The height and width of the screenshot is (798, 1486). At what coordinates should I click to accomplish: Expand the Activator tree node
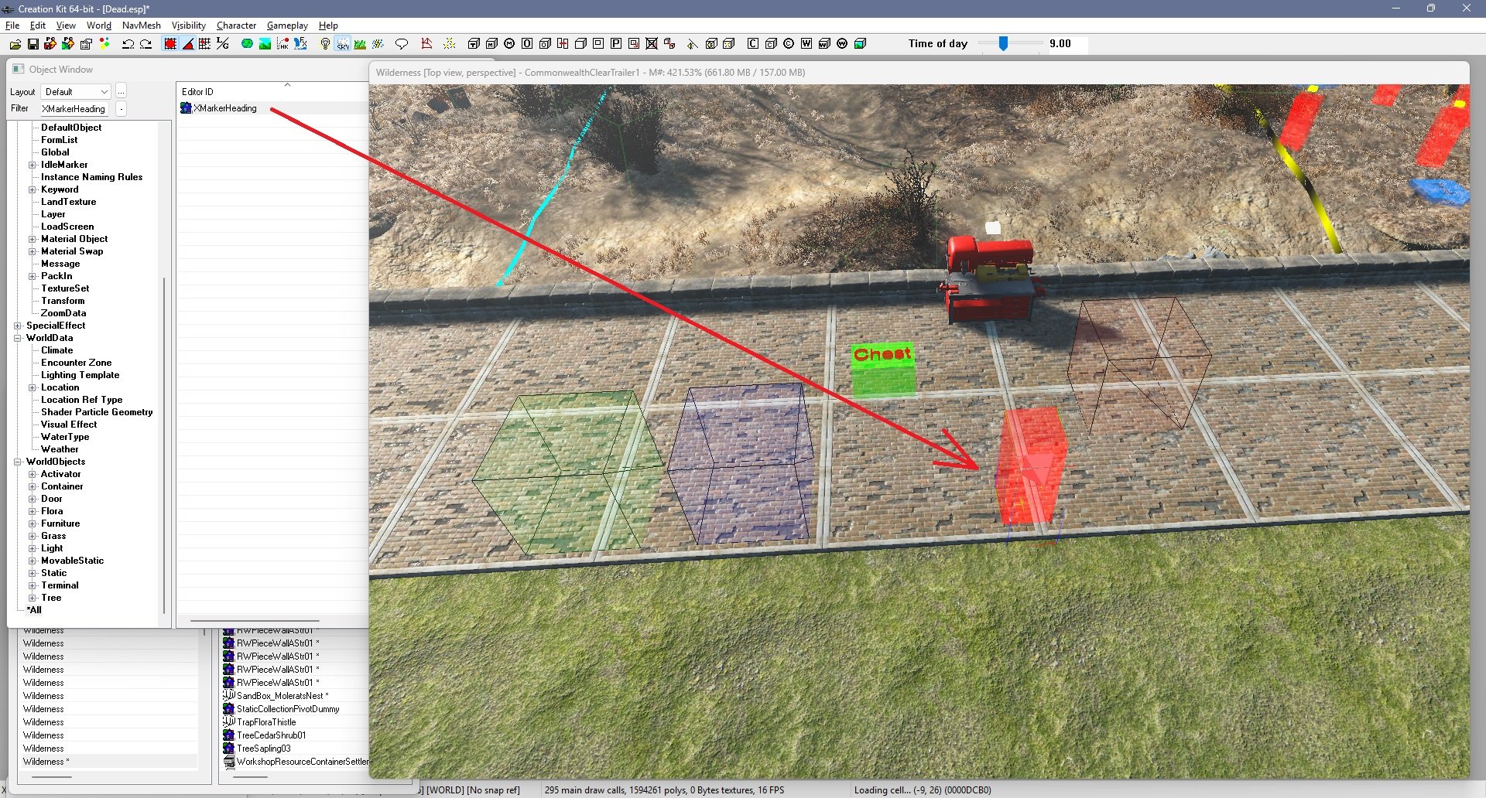point(33,474)
